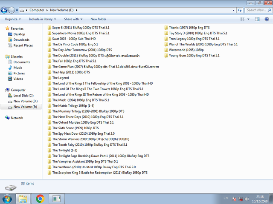
Task: Click the volume speaker tray icon
Action: 247,199
